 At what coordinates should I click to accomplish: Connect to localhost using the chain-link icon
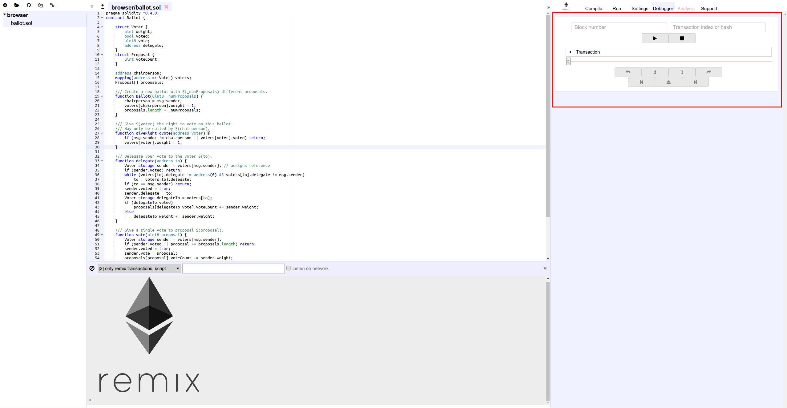coord(52,5)
